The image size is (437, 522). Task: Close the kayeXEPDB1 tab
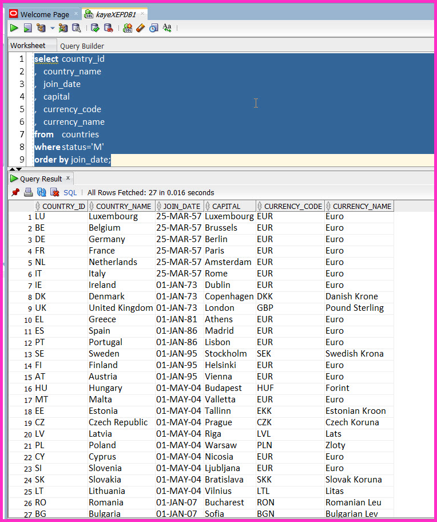pyautogui.click(x=142, y=14)
